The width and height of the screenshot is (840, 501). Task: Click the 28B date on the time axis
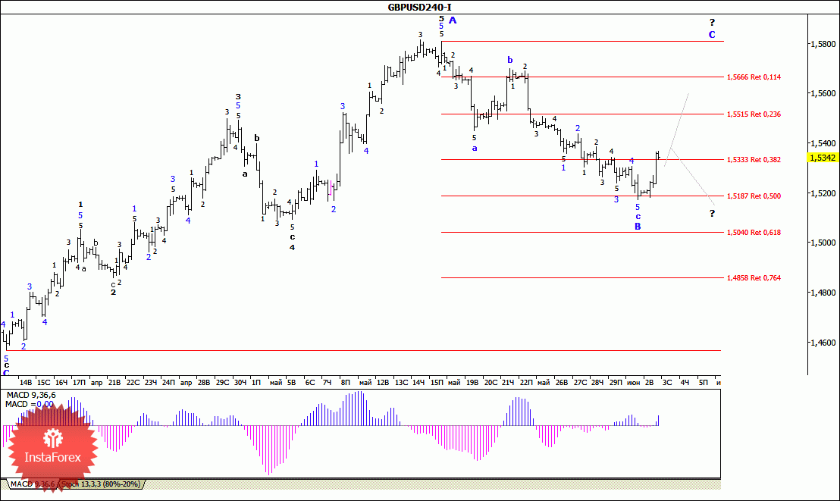204,383
